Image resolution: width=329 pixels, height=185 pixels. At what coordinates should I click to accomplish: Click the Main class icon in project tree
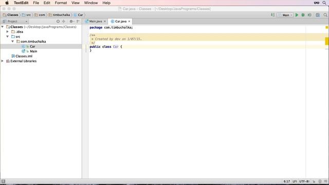(x=23, y=51)
